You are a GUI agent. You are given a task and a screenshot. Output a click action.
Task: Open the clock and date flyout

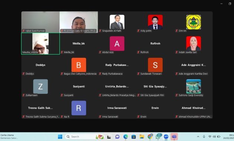229,137
